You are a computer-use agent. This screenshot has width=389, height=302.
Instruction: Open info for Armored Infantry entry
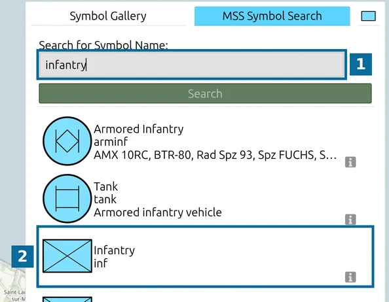pyautogui.click(x=350, y=162)
